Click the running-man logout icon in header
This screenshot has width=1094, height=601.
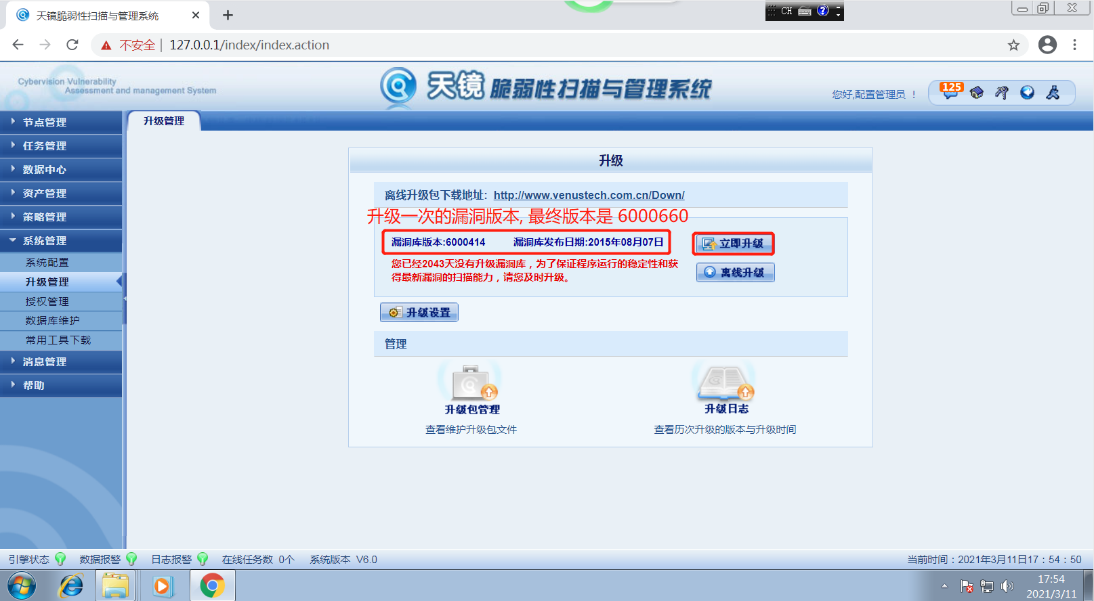point(1053,93)
